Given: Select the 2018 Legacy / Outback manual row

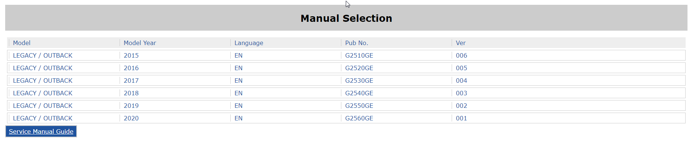Looking at the screenshot, I should click(346, 93).
